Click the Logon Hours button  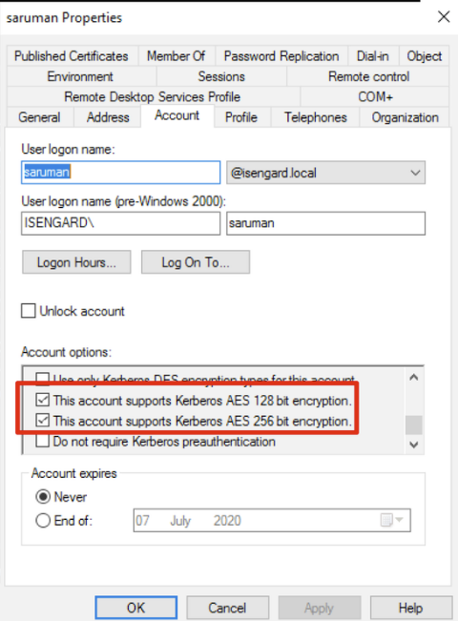pos(76,262)
